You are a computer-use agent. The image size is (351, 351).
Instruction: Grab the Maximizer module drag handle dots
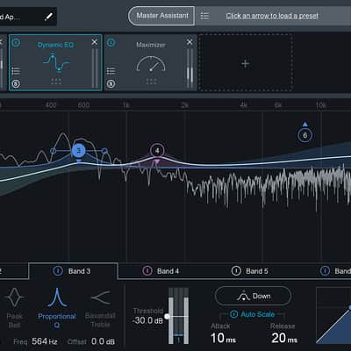pos(151,82)
